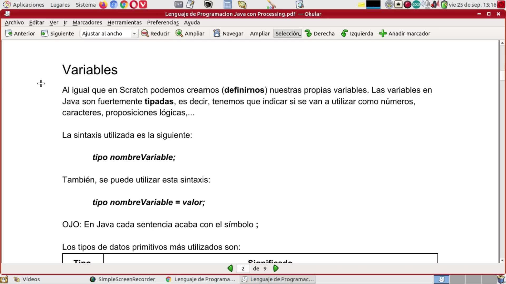
Task: Zoom in with green Ampliar icon
Action: pos(179,33)
